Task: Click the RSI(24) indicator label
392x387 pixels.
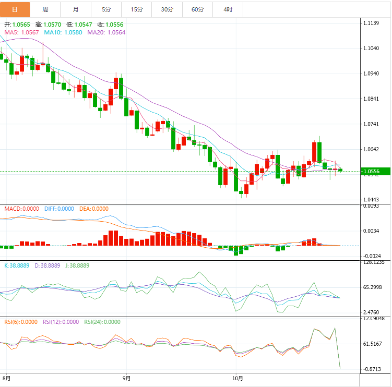Action: pyautogui.click(x=102, y=322)
